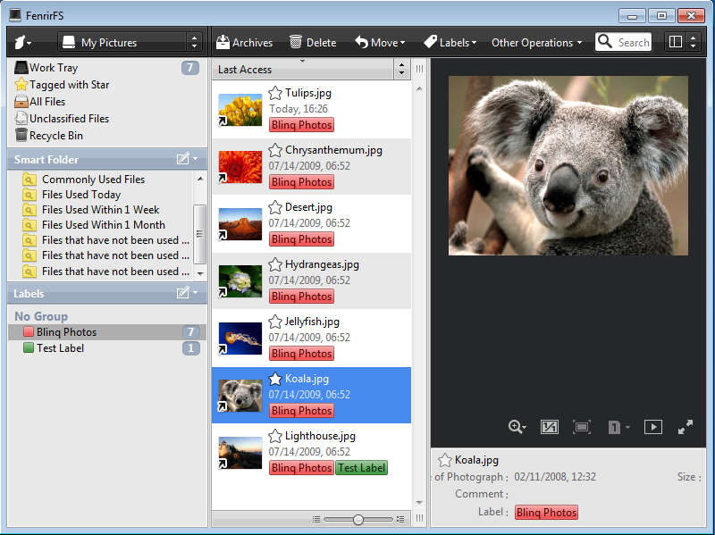Click the thumbnail size slider handle
Screen dimensions: 715x535
(x=358, y=519)
